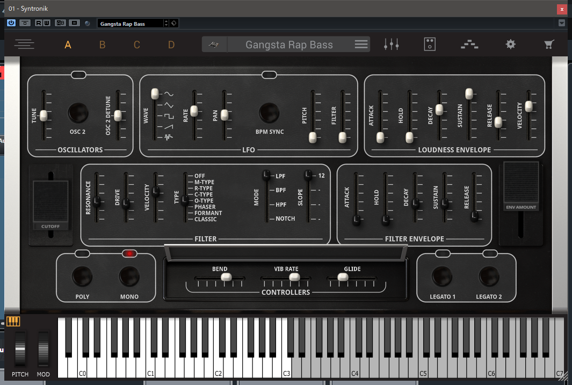Click the LFO PAN slider handle
572x385 pixels.
tap(225, 115)
